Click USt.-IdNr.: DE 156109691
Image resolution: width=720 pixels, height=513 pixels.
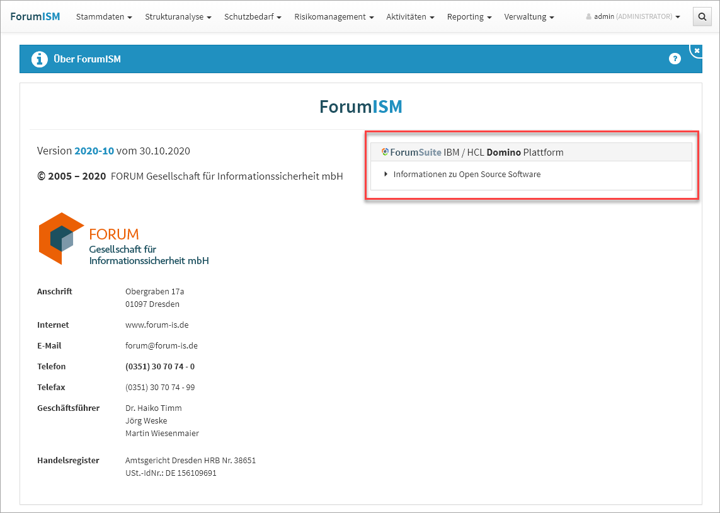(x=171, y=473)
